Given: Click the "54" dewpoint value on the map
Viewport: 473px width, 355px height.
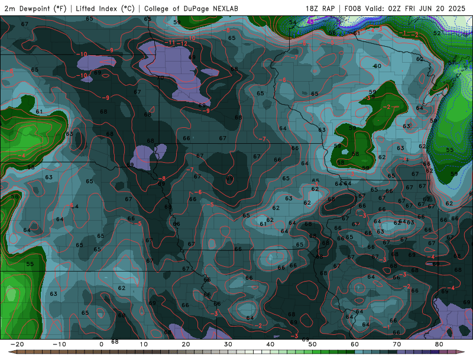Looking at the screenshot, I should (293, 22).
